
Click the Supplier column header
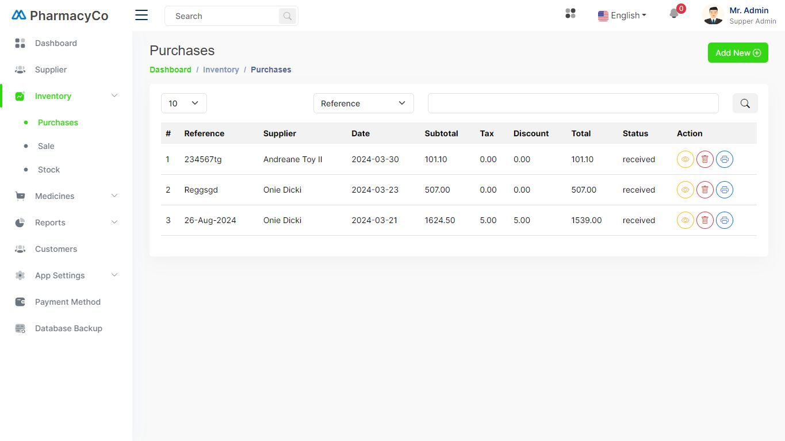[279, 133]
